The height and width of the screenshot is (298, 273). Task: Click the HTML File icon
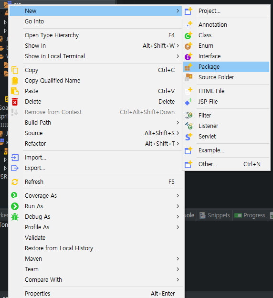point(189,91)
